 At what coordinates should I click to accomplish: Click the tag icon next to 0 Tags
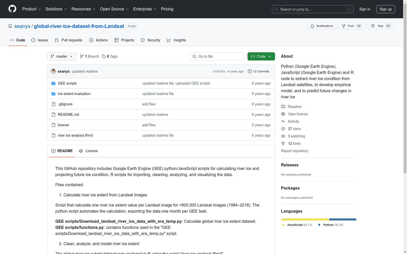coord(104,56)
